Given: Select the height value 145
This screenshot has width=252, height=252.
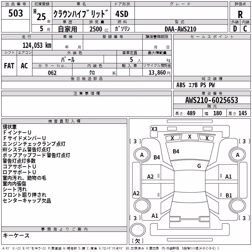Looking at the screenshot, I should click(x=243, y=113).
